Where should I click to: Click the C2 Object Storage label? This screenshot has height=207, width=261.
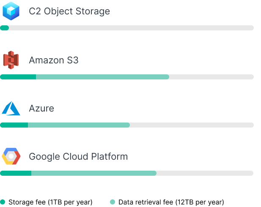pos(69,11)
